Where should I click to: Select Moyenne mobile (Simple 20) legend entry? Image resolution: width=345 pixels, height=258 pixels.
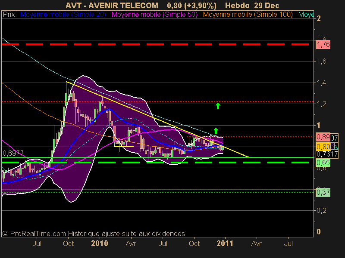[63, 15]
